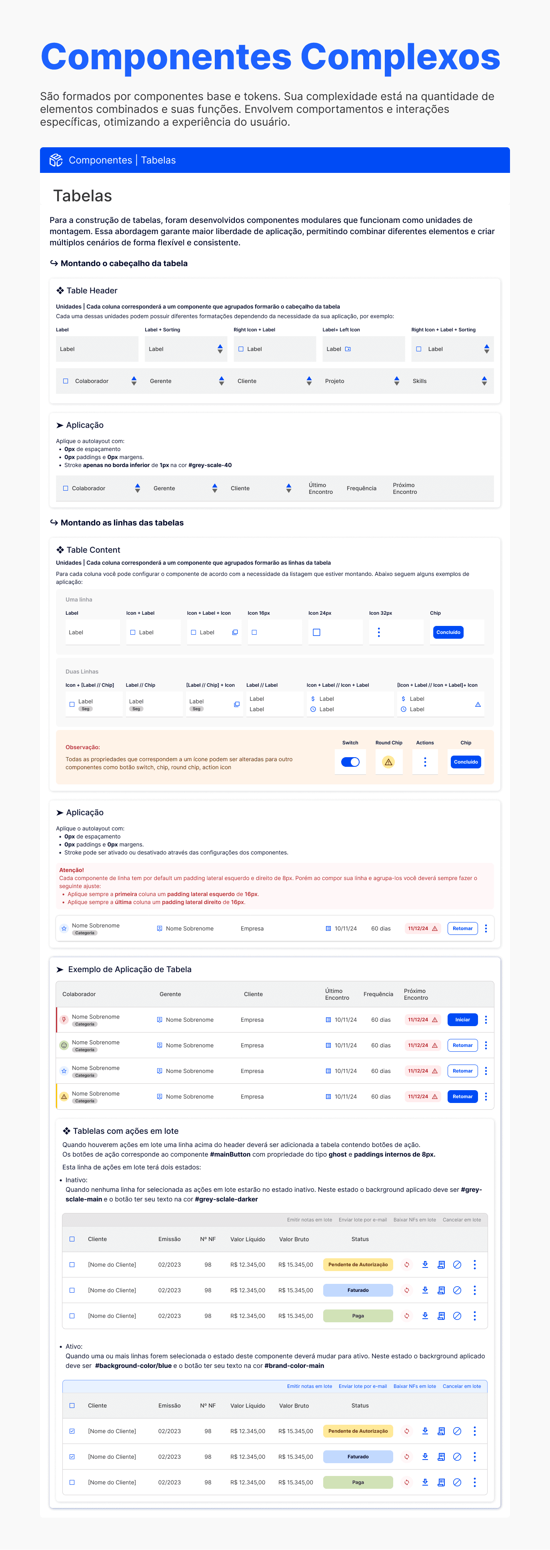Click the filled Retomar button in the yellow warning row
Screen dimensions: 550x1550
[x=462, y=1096]
